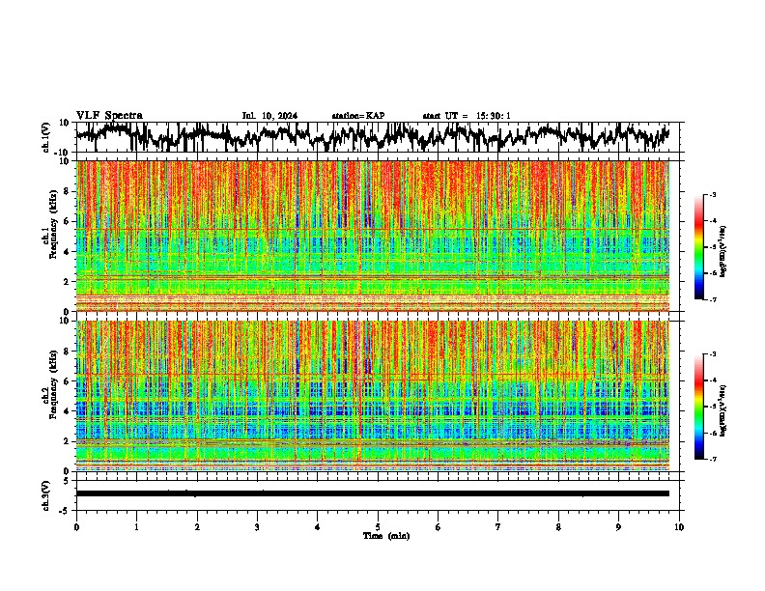Click the "-7" label on ch.1 color scale
This screenshot has width=765, height=591.
713,299
